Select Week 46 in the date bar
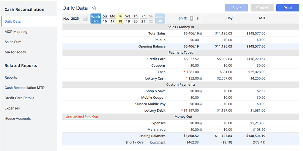This screenshot has height=151, width=303. (95, 19)
